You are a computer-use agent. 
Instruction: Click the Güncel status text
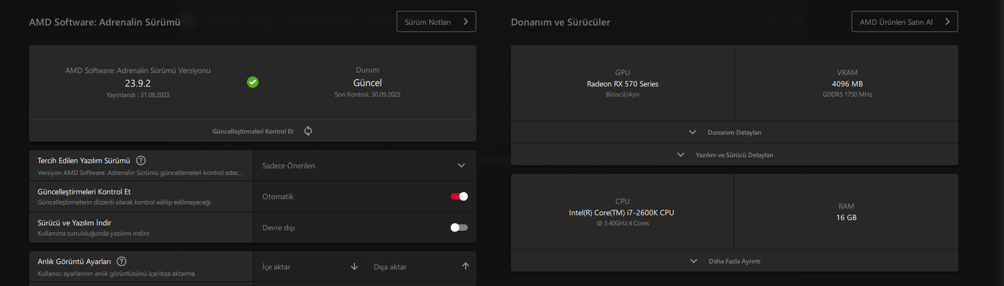[367, 83]
